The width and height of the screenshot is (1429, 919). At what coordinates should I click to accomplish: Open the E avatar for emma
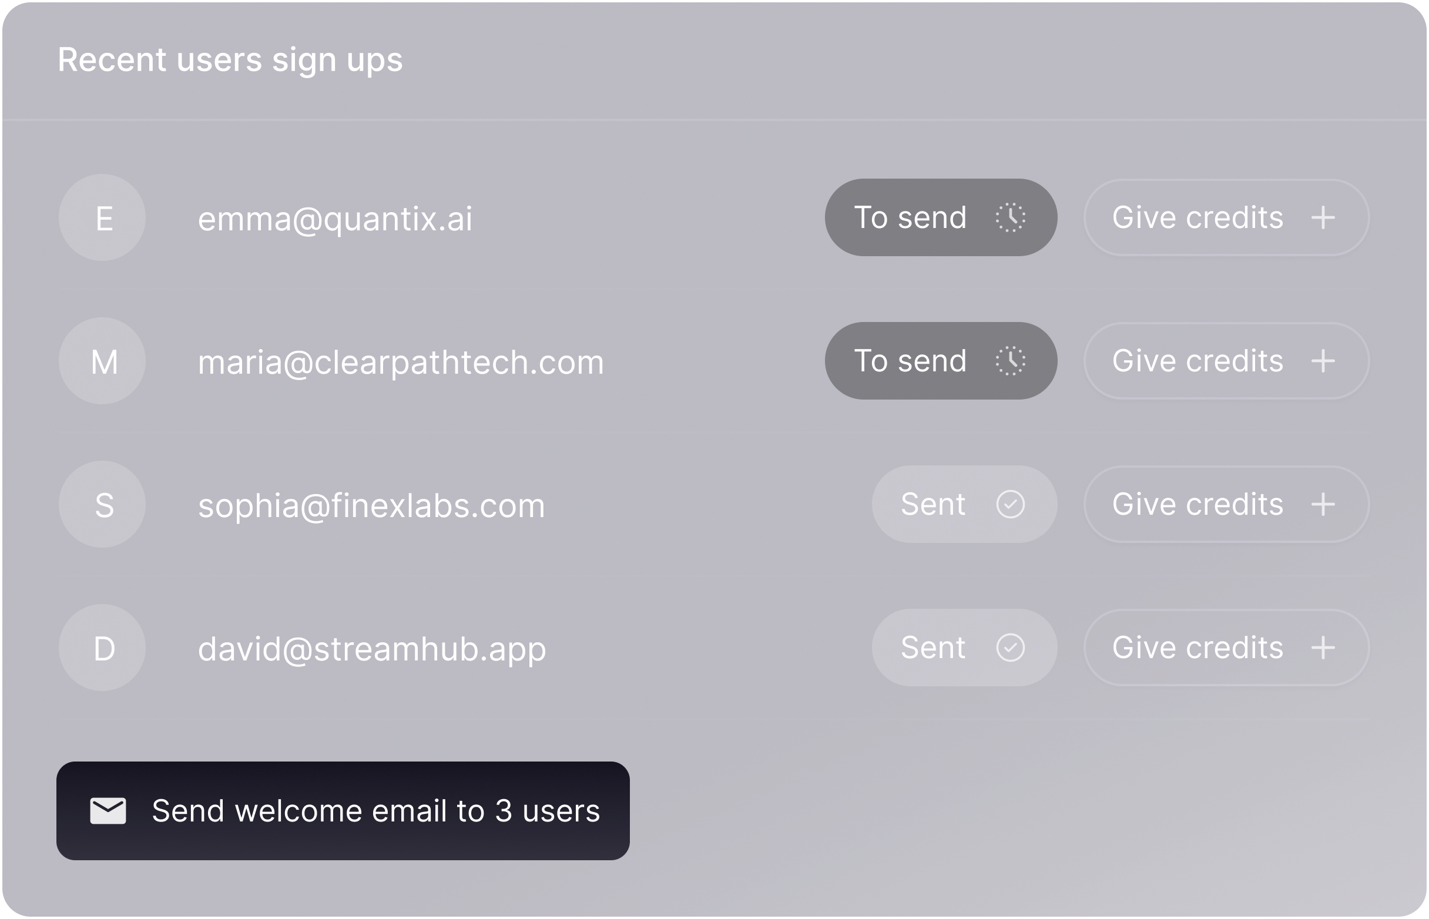(102, 218)
